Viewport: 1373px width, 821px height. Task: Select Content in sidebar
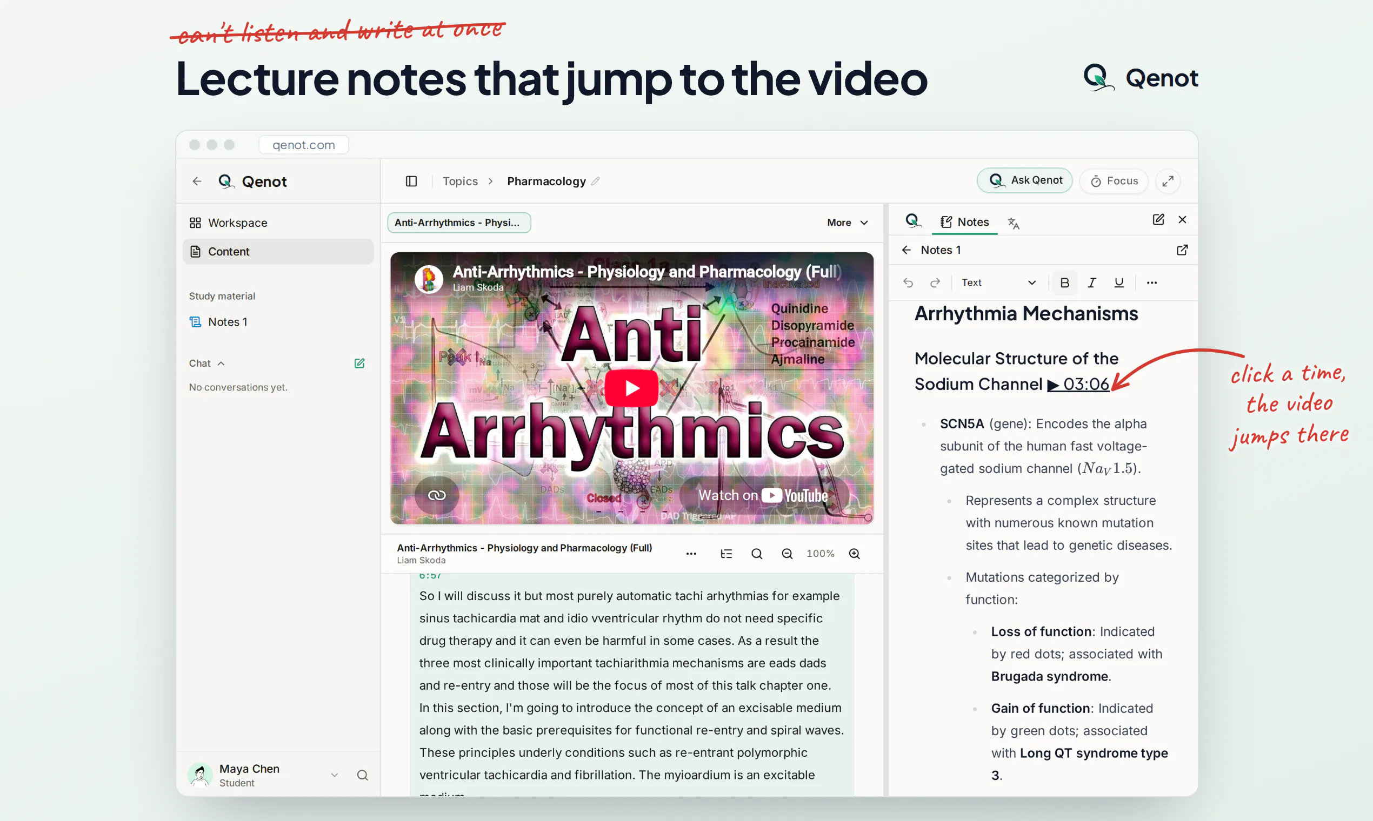[x=278, y=252]
